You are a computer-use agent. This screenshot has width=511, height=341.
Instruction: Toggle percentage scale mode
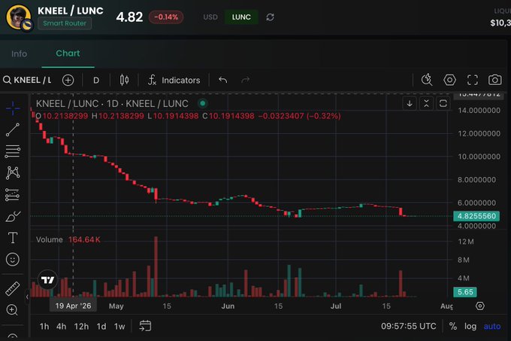[x=453, y=326]
